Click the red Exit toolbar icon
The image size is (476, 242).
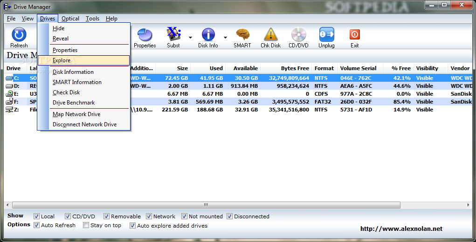(354, 34)
